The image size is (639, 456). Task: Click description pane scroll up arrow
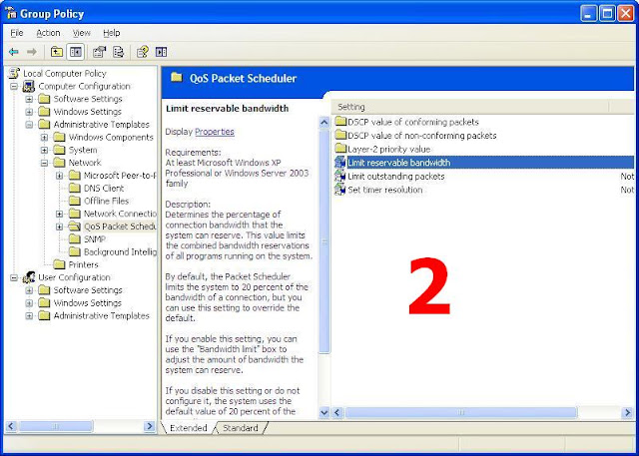323,122
